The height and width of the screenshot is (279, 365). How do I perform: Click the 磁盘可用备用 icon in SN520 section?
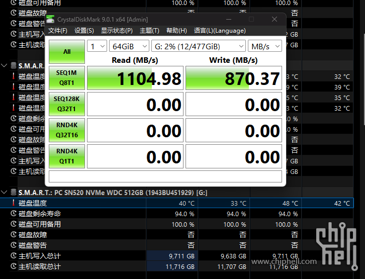coord(14,224)
